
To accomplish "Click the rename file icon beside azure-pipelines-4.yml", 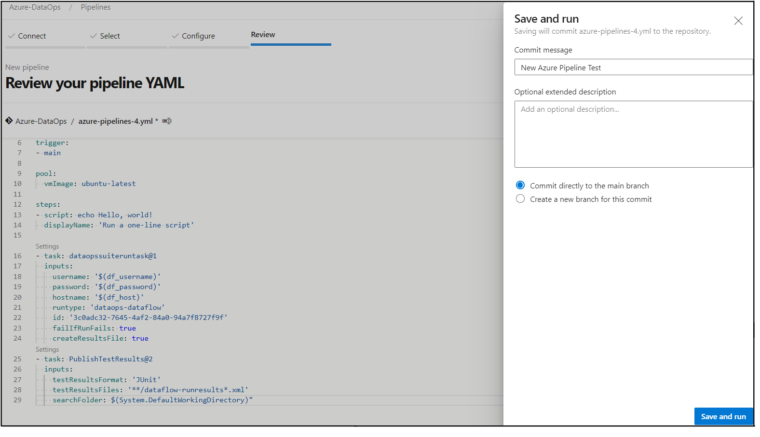I will (x=167, y=121).
